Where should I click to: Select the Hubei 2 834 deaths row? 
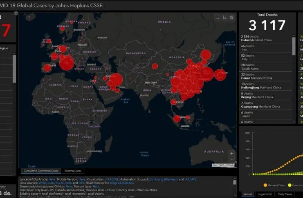click(x=266, y=38)
